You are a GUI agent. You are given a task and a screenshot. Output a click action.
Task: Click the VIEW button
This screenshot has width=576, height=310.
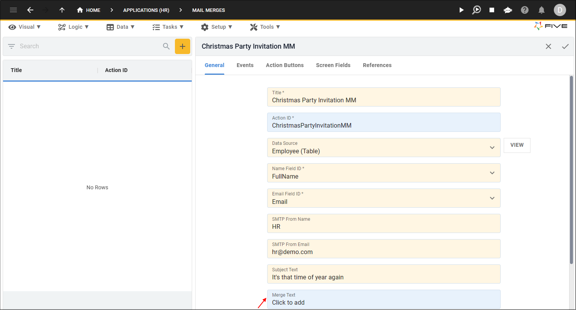click(517, 145)
